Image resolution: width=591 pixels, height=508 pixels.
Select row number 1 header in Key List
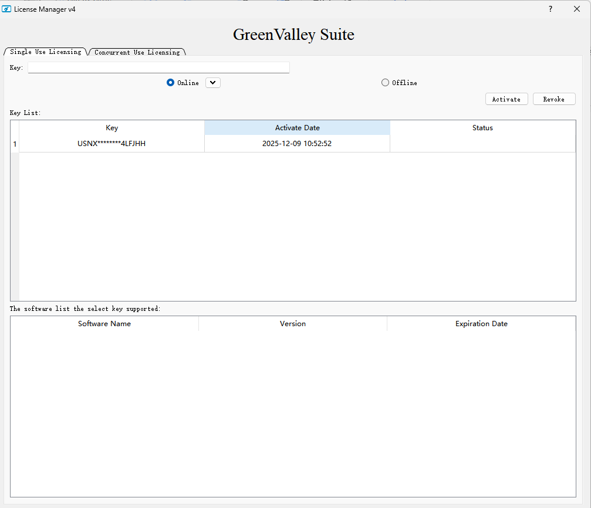(x=15, y=144)
